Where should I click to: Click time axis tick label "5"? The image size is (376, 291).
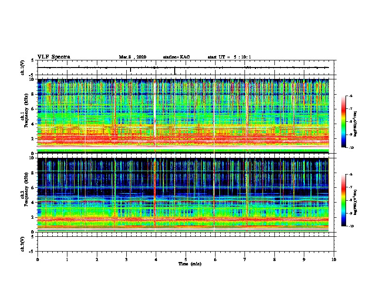[x=186, y=260]
